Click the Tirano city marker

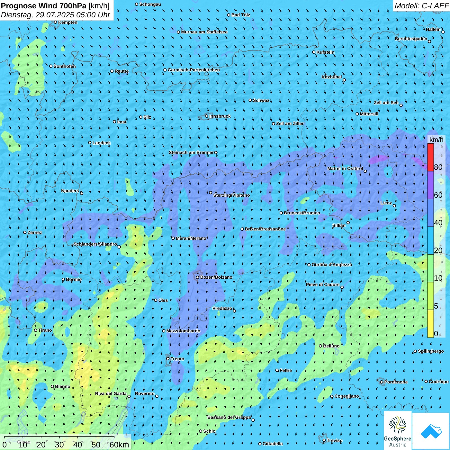[36, 330]
